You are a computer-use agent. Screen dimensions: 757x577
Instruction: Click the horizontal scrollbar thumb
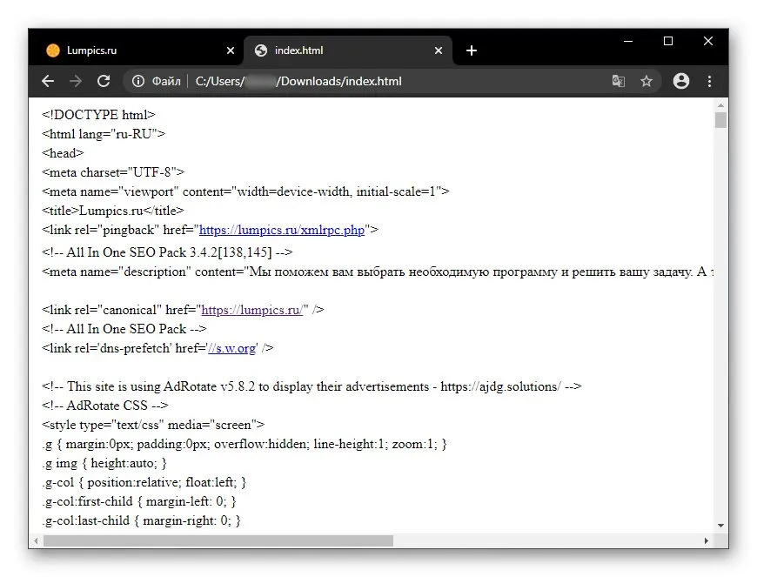[x=218, y=540]
